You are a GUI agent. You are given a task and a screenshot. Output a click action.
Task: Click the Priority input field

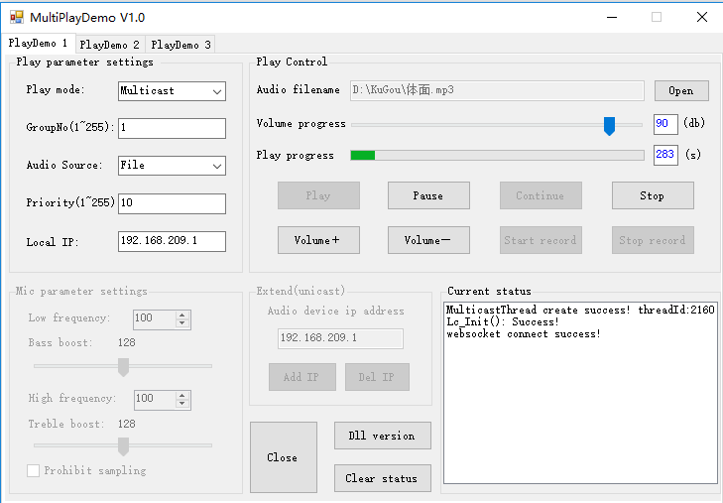(172, 202)
